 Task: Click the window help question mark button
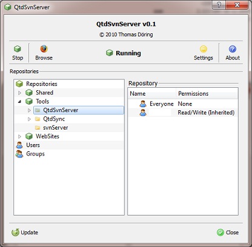point(219,5)
